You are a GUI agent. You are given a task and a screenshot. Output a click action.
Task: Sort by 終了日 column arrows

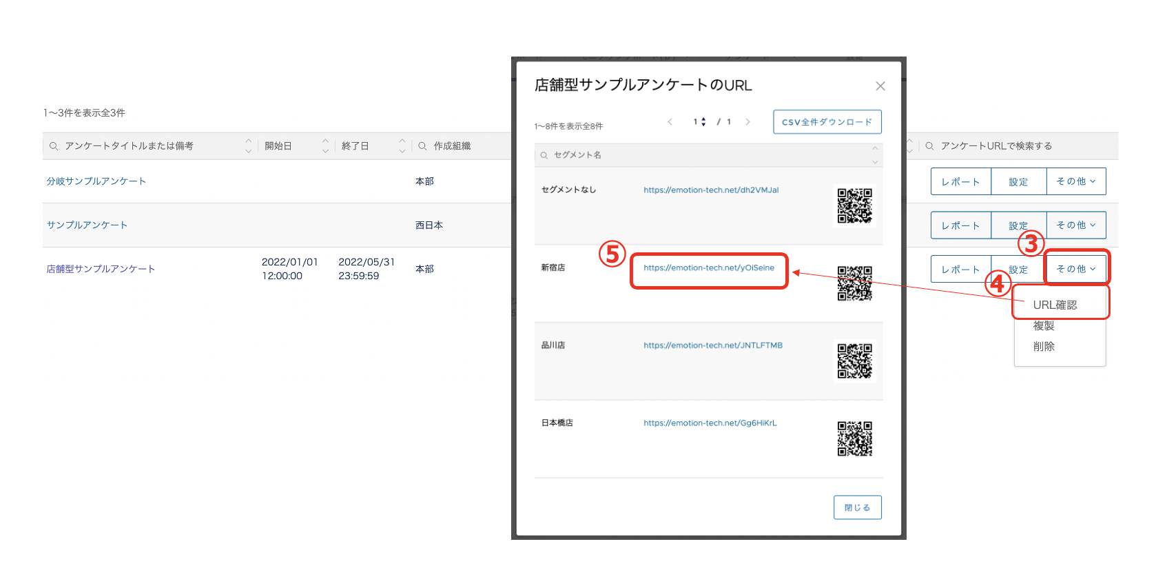click(x=402, y=145)
